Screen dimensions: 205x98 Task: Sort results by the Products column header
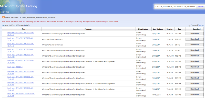point(88,29)
